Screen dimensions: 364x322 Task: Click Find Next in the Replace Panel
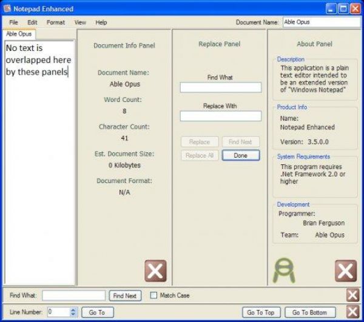pyautogui.click(x=241, y=142)
